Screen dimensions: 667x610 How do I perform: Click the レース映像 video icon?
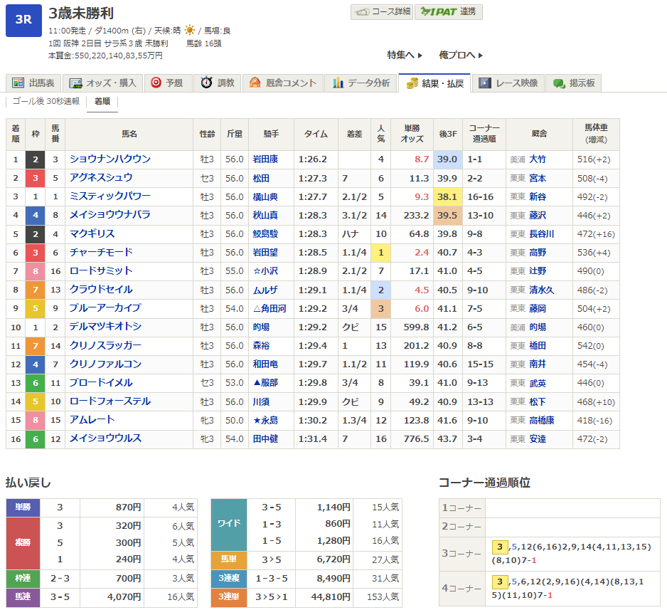[484, 83]
